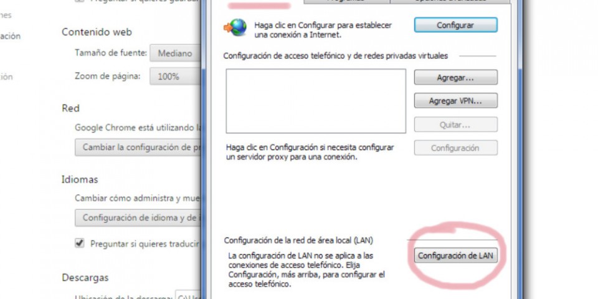
Task: Click the greyed-out Quitar... button
Action: 456,125
